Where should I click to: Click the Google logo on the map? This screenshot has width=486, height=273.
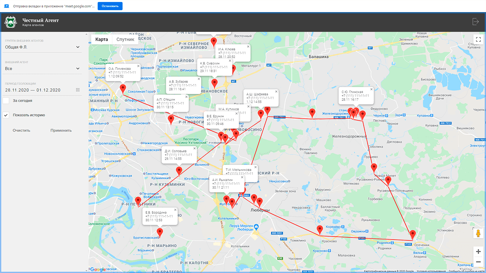coord(98,269)
